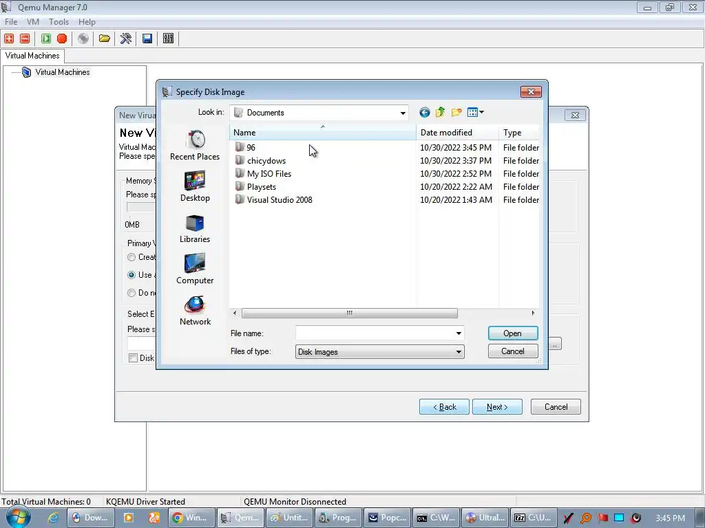The height and width of the screenshot is (528, 705).
Task: Select Libraries in the places bar
Action: [195, 228]
